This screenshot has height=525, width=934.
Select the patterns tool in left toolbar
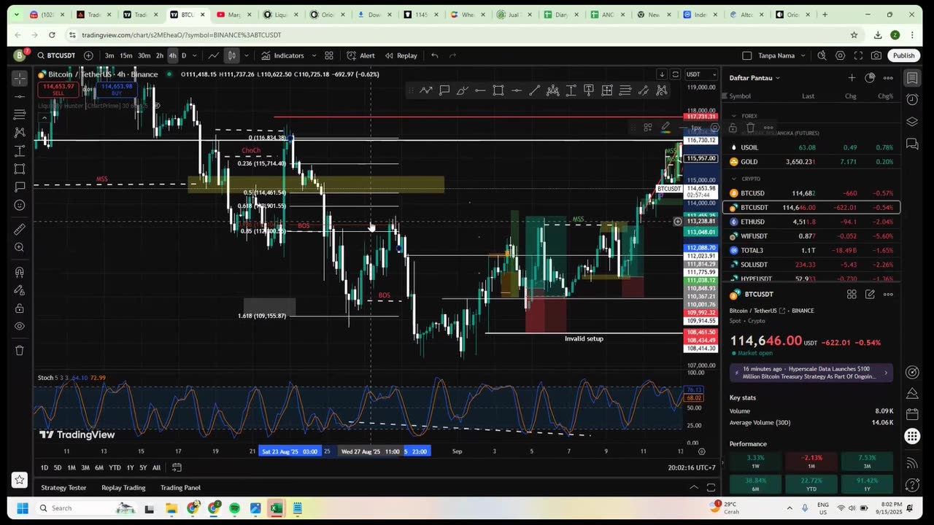tap(20, 133)
